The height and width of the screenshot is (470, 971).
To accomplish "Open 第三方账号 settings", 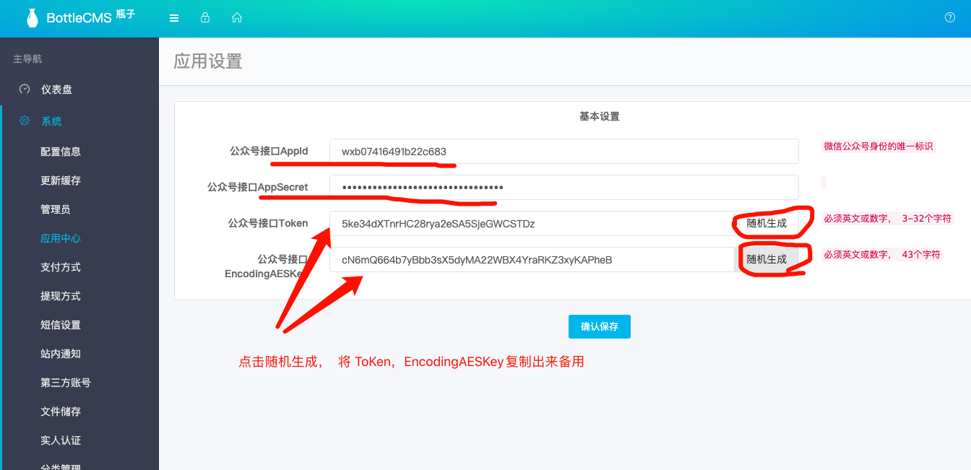I will (x=66, y=383).
